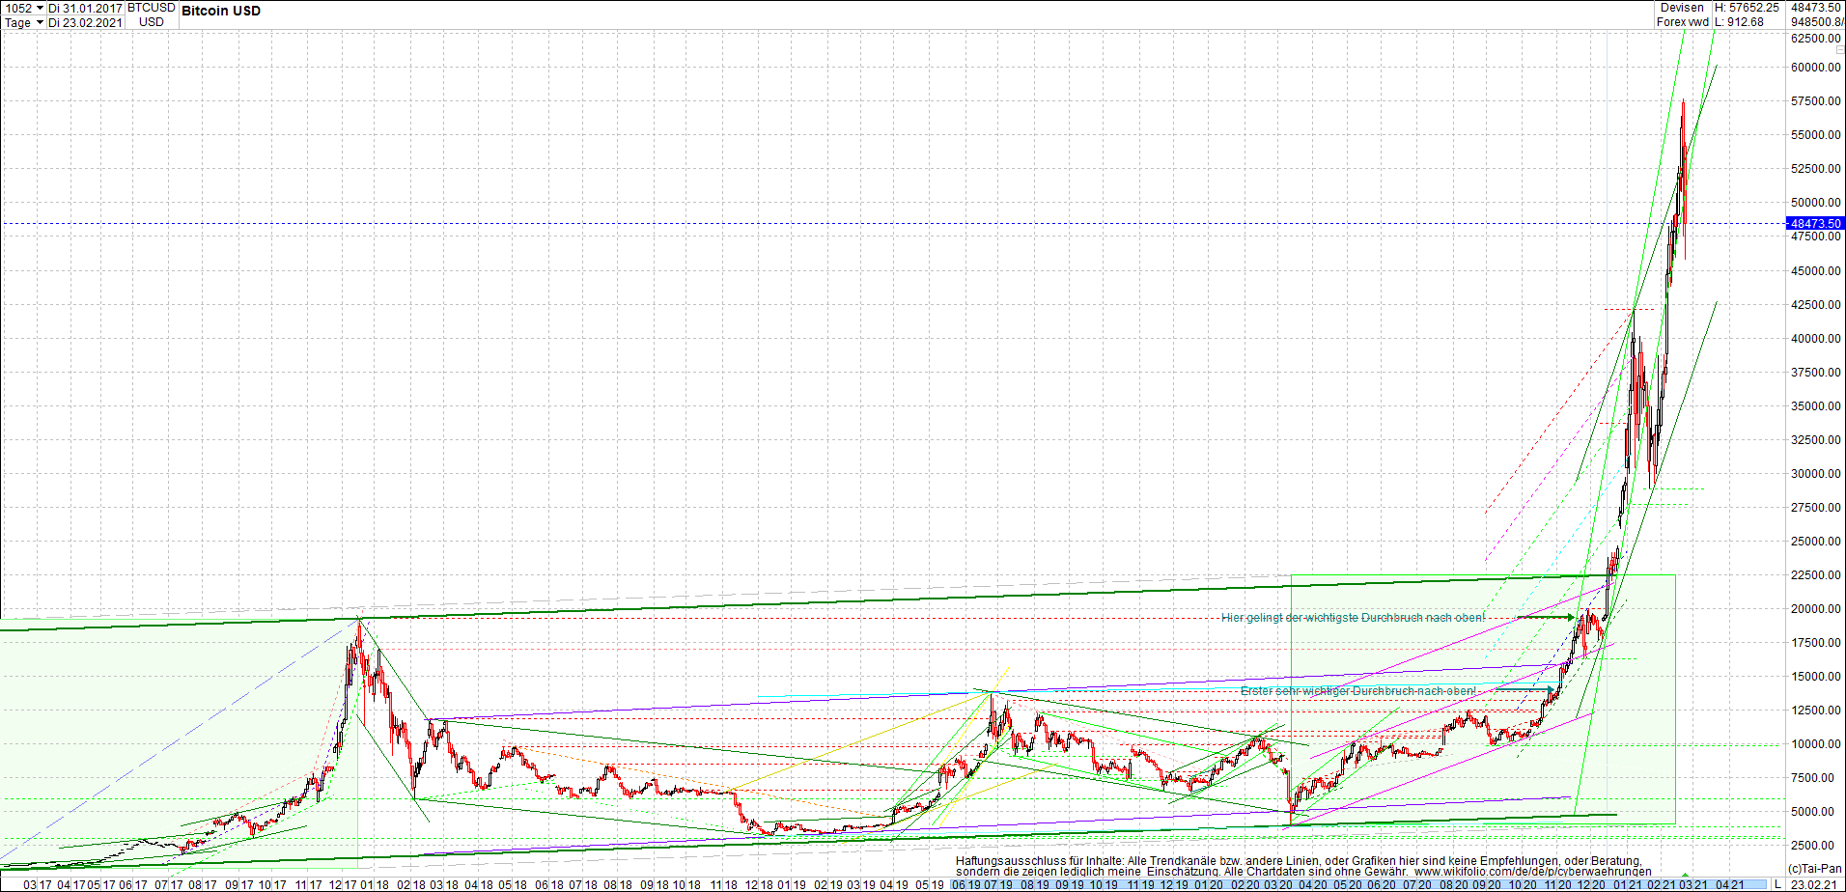Click the 23.02.21 date in bottom corner
This screenshot has height=892, width=1846.
(1814, 884)
